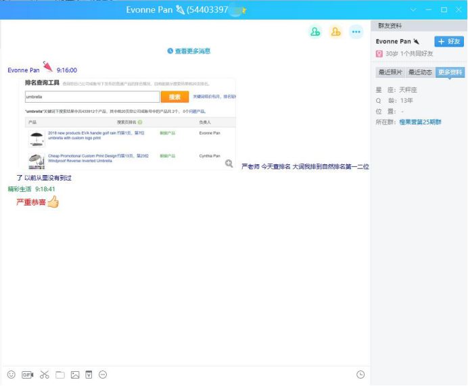Image resolution: width=468 pixels, height=386 pixels.
Task: Click the 星座: 天秤座 row
Action: [x=396, y=90]
